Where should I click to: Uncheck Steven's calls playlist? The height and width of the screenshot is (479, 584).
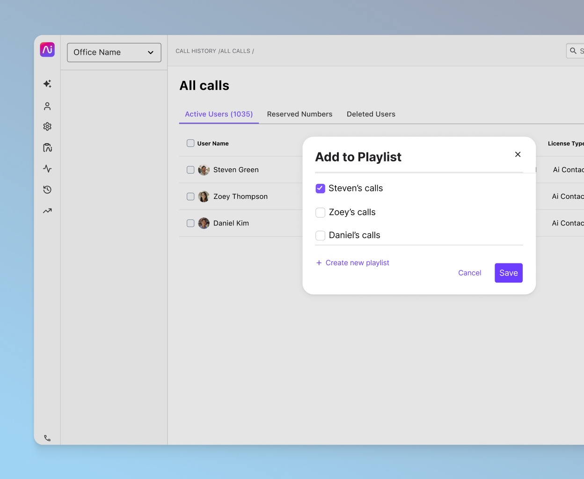320,188
